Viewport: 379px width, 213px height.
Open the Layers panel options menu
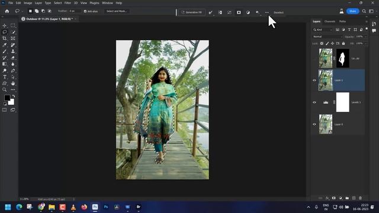pyautogui.click(x=367, y=21)
